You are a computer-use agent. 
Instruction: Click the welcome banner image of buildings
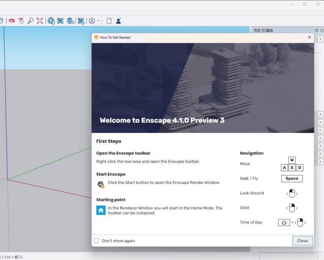pos(203,88)
